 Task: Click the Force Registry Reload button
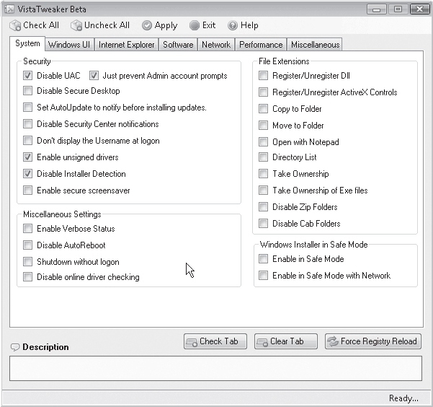coord(373,341)
